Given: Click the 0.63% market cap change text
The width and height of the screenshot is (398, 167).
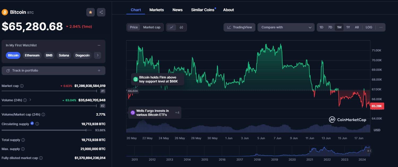Looking at the screenshot, I should pos(66,86).
